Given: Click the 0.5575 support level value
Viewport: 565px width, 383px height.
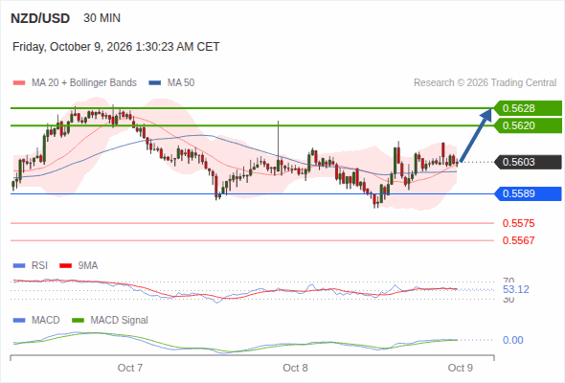Looking at the screenshot, I should click(518, 223).
